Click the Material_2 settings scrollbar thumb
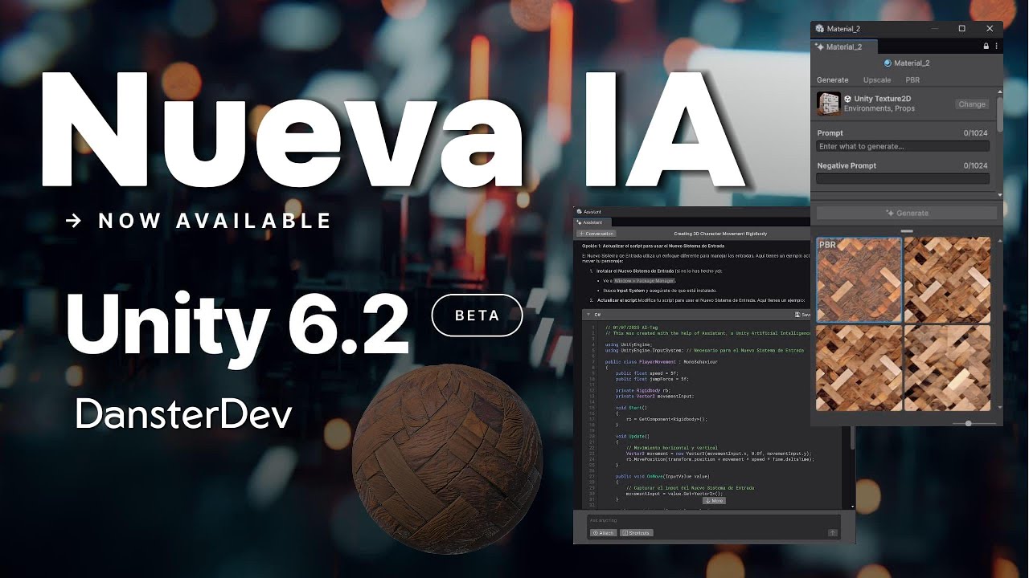This screenshot has height=578, width=1029. [x=999, y=114]
